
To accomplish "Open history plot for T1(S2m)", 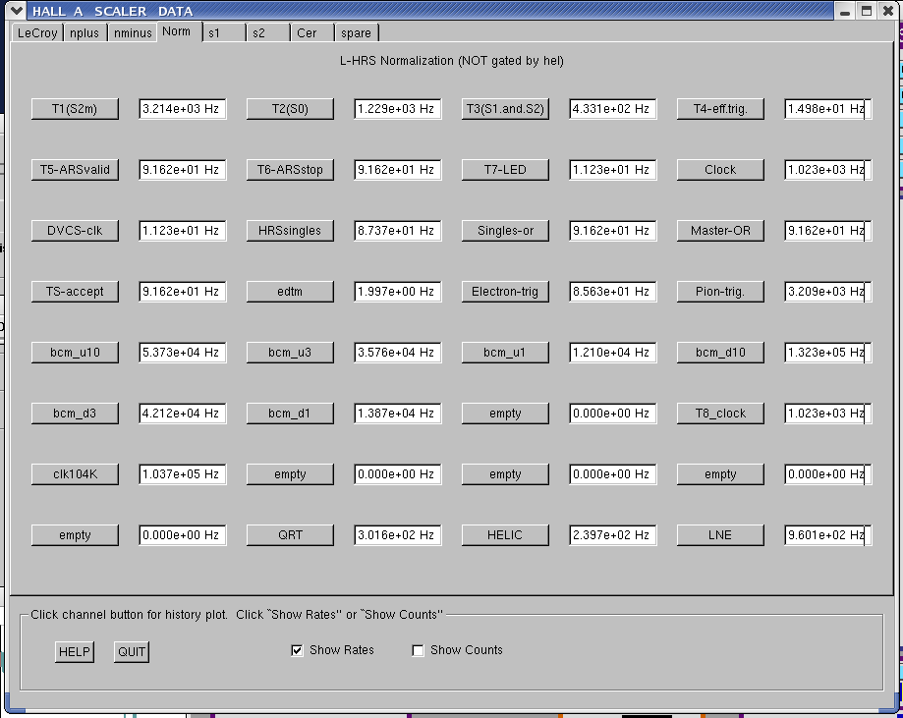I will (75, 109).
